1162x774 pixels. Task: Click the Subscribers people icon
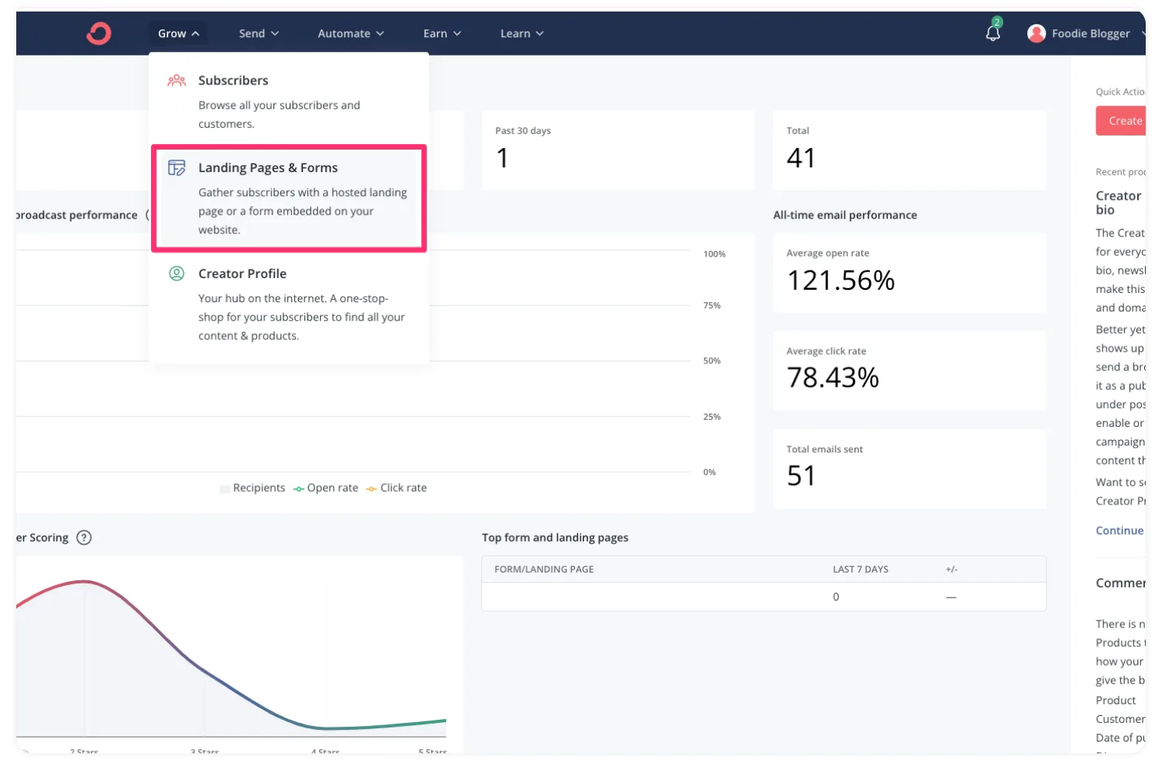click(x=177, y=81)
